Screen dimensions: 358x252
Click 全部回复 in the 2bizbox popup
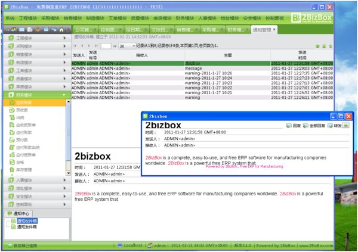tap(314, 126)
